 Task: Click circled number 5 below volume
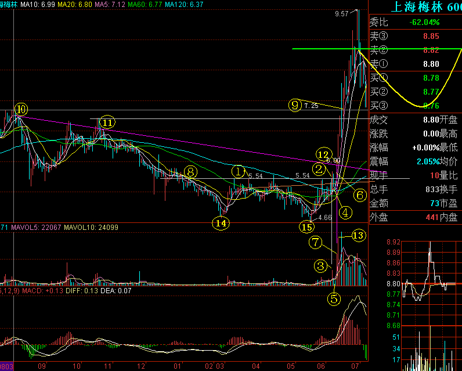pos(334,299)
